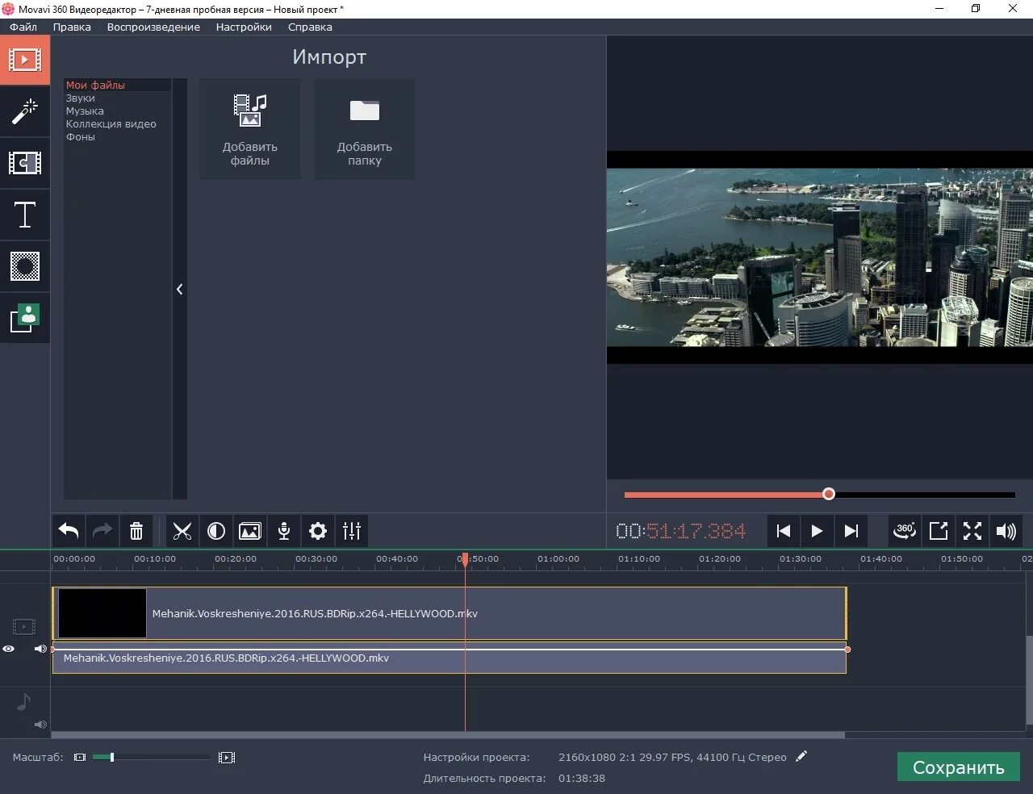
Task: Open the Color adjustments tool
Action: click(x=216, y=531)
